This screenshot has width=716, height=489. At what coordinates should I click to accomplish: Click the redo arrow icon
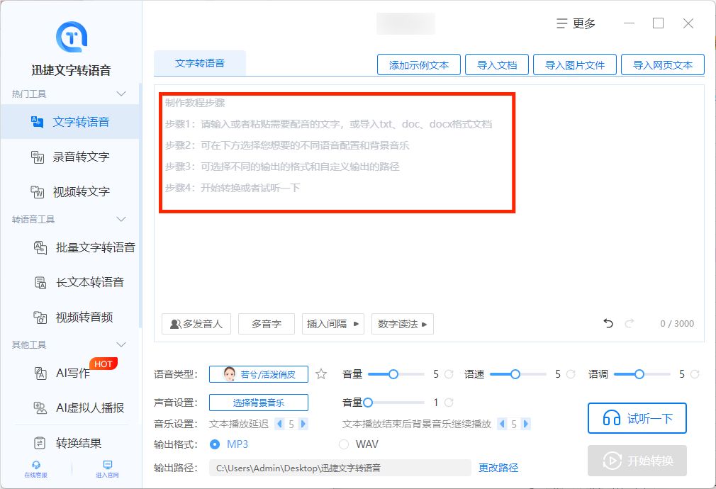coord(630,324)
